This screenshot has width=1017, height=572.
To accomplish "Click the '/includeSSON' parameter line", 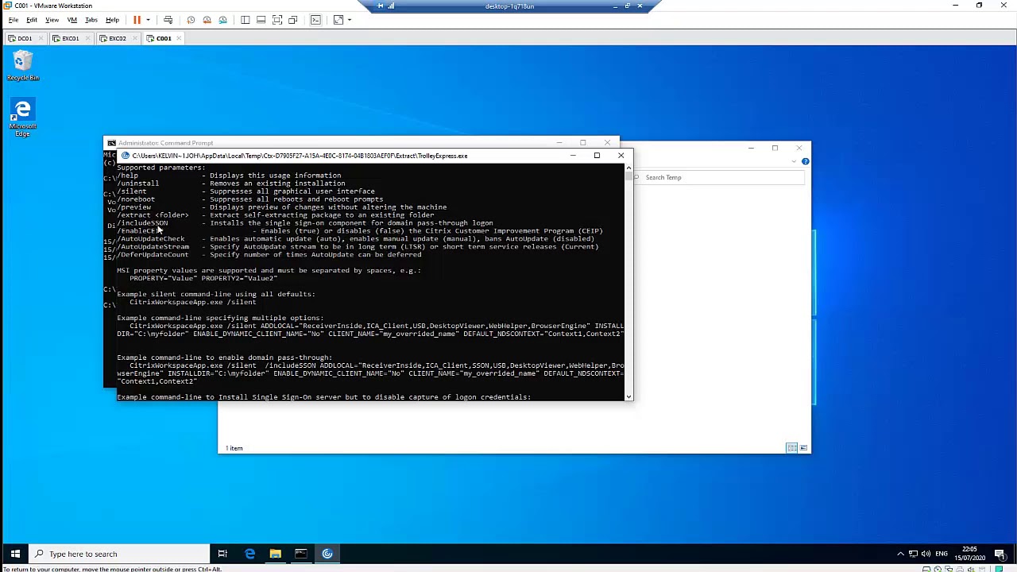I will click(x=305, y=223).
